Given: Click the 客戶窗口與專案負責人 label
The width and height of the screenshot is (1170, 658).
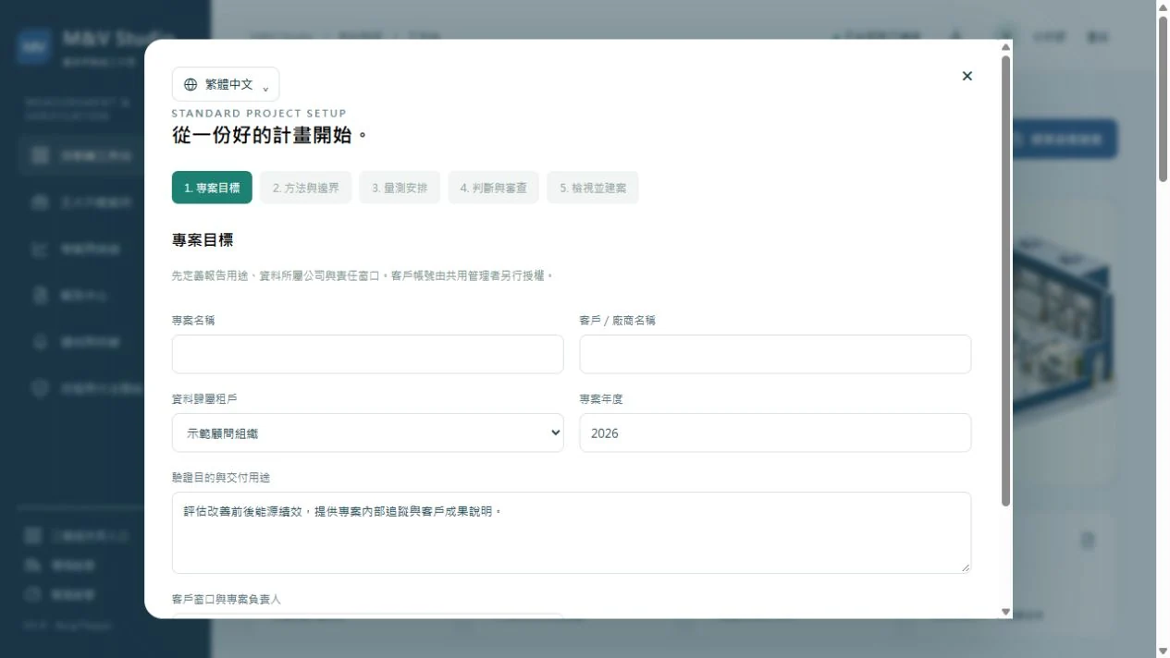Looking at the screenshot, I should pyautogui.click(x=227, y=599).
